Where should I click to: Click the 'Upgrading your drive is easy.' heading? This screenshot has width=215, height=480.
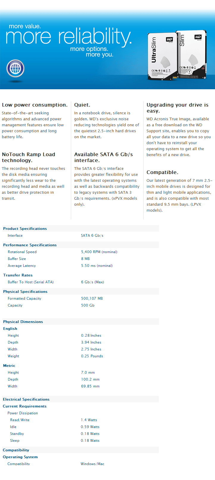[x=177, y=108]
